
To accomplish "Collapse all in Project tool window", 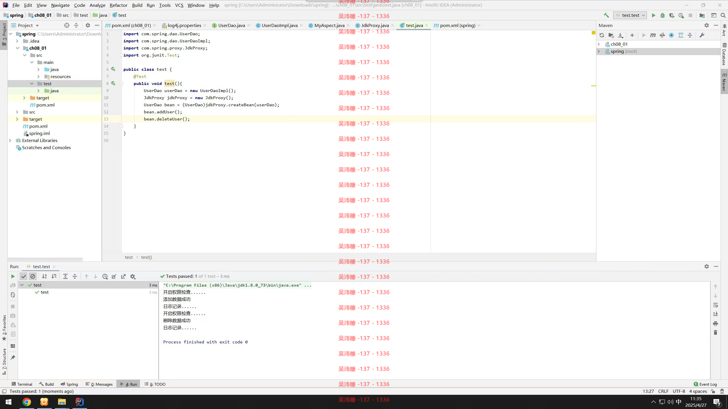I will coord(76,25).
